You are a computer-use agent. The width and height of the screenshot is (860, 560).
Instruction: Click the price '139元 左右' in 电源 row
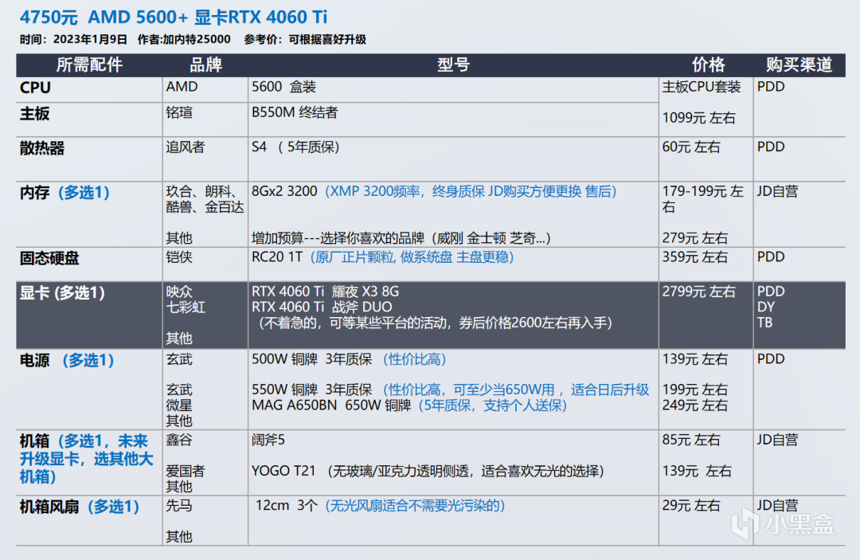pos(695,359)
